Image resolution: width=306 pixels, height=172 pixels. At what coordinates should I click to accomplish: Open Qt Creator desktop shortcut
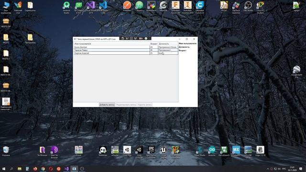78,8
